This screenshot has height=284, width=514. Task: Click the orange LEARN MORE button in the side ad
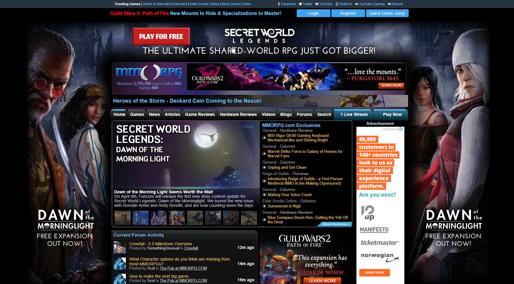374,273
